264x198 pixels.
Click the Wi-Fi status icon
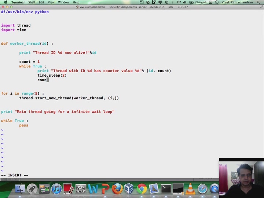tap(179, 2)
